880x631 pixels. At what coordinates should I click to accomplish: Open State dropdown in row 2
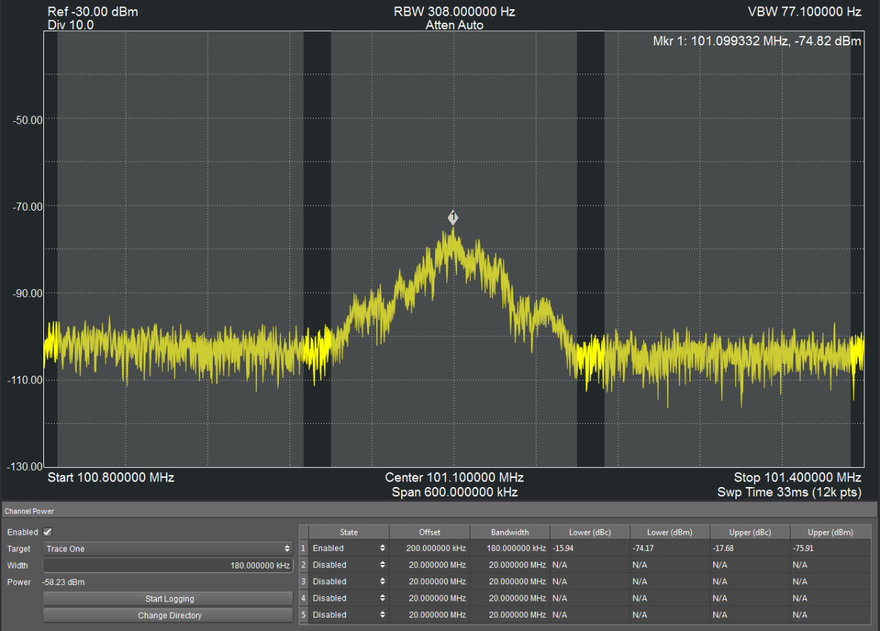pyautogui.click(x=349, y=565)
